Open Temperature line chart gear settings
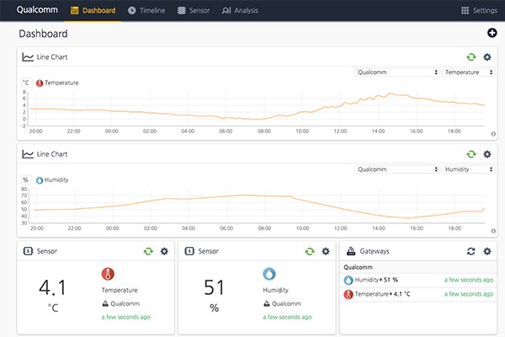 pos(486,57)
